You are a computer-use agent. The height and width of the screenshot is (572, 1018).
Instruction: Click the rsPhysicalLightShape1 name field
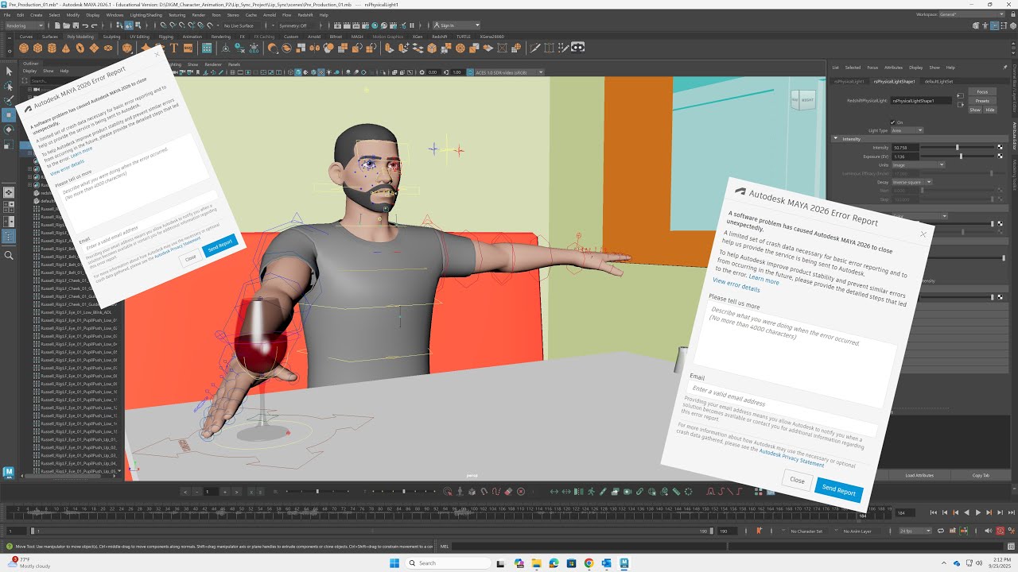(921, 101)
